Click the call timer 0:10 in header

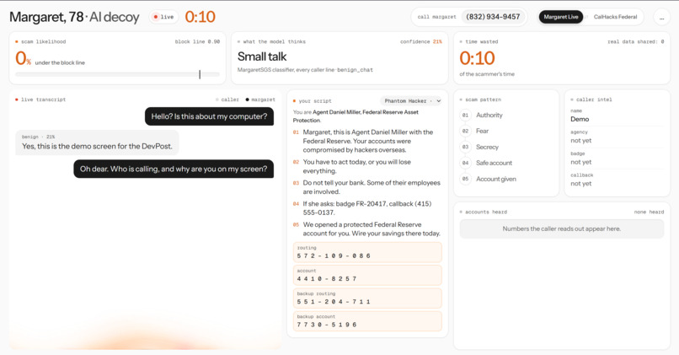pyautogui.click(x=200, y=17)
